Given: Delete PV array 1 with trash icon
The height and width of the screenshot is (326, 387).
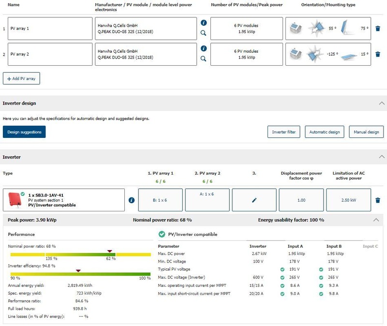Looking at the screenshot, I should tap(378, 29).
